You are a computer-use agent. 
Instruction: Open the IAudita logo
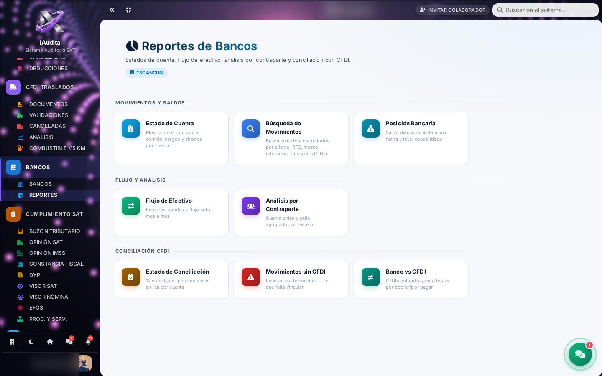click(50, 21)
